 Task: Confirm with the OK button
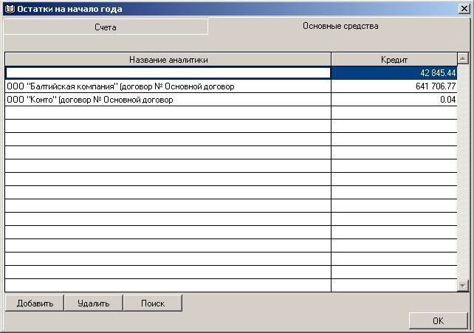tap(438, 320)
